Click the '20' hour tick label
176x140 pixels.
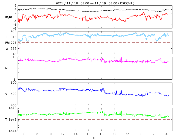pyautogui.click(x=114, y=134)
